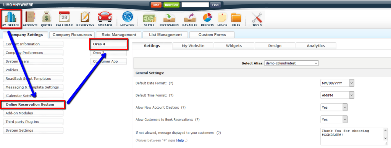Open the Settle cash icon
Image resolution: width=391 pixels, height=148 pixels.
[x=149, y=19]
